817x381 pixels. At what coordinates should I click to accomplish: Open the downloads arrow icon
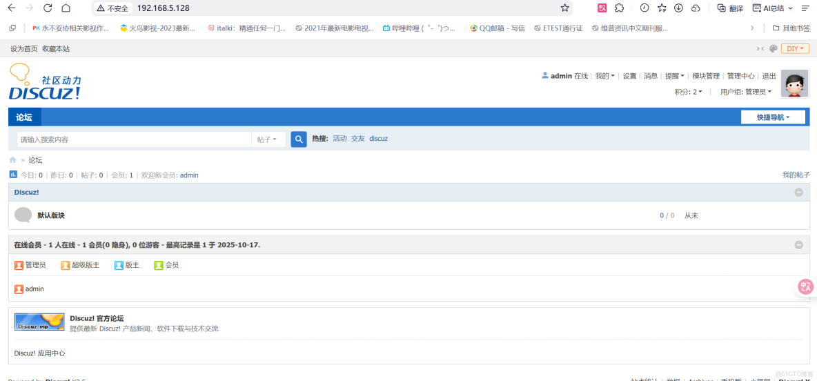pos(678,8)
